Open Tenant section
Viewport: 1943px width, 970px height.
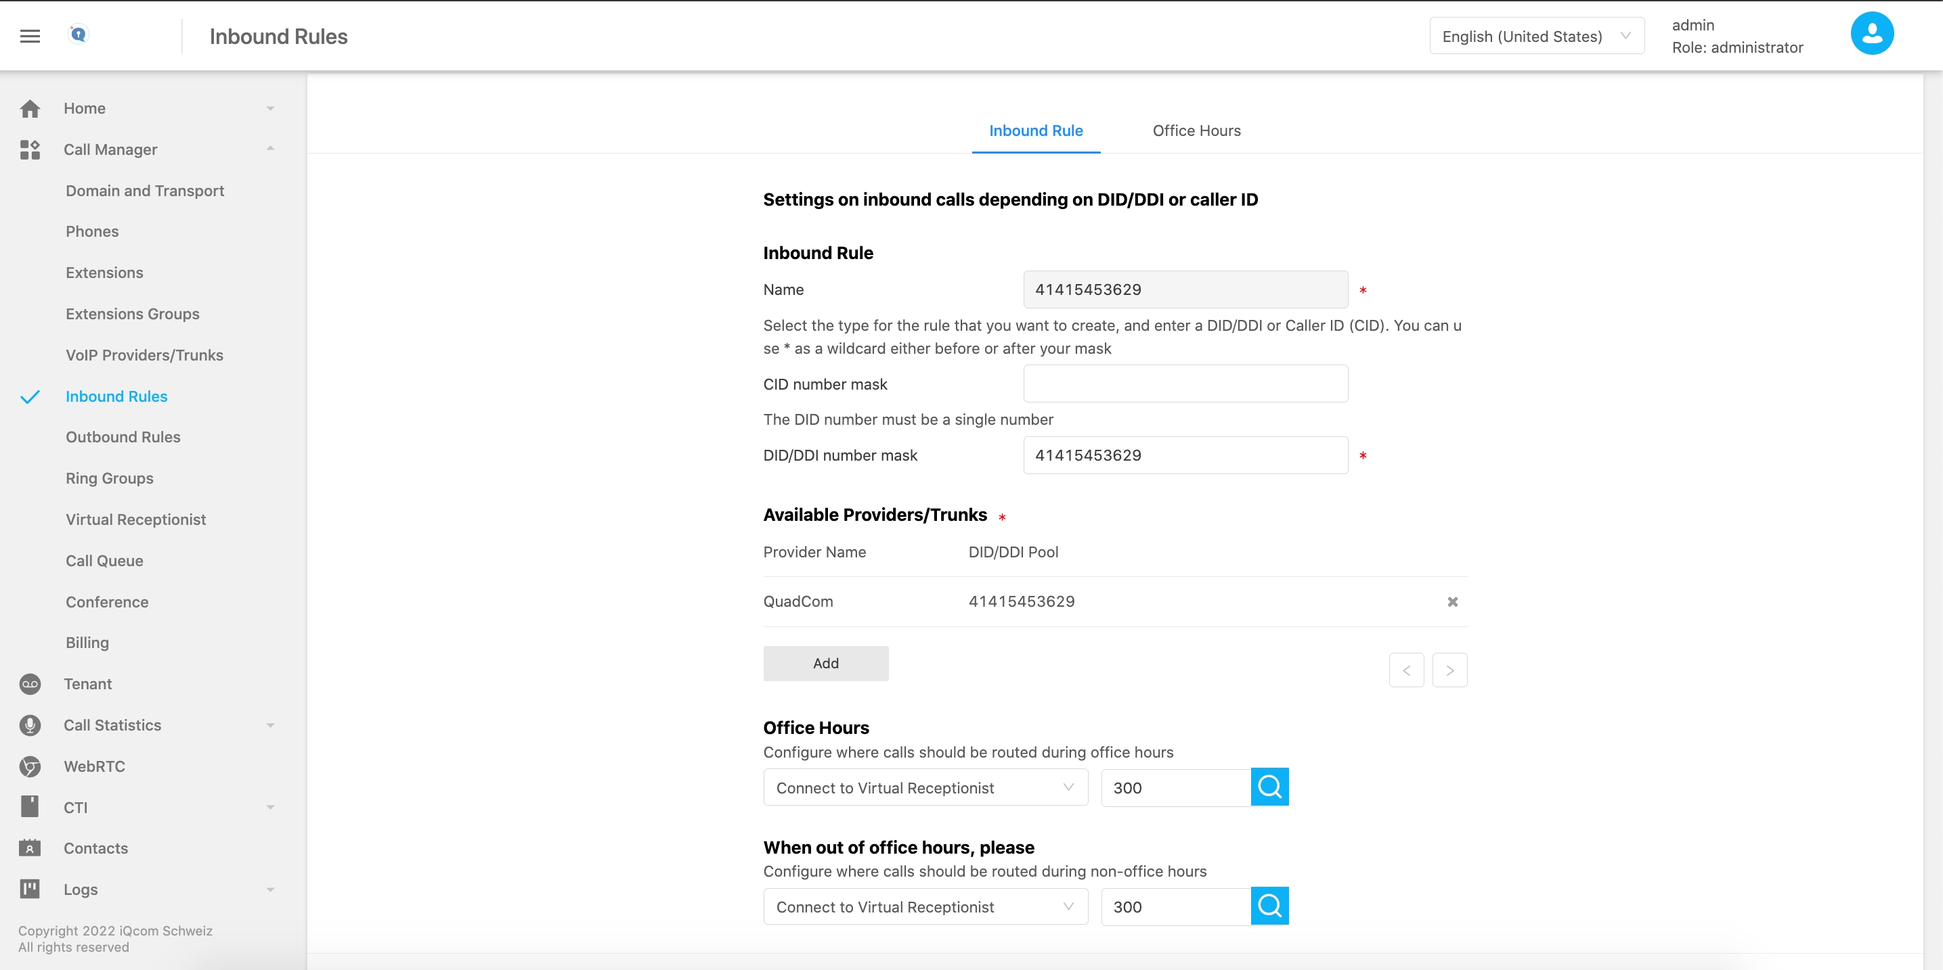[87, 684]
